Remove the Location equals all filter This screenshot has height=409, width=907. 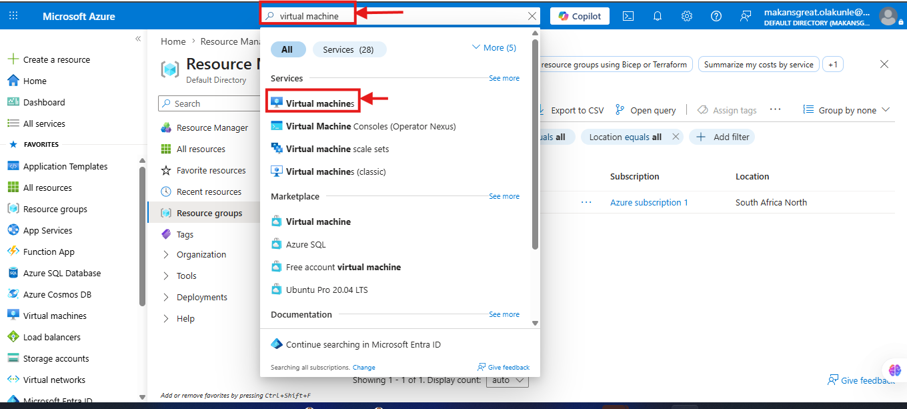[676, 137]
